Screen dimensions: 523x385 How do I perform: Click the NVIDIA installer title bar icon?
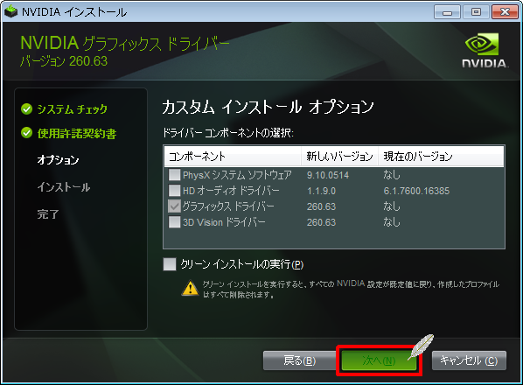10,11
